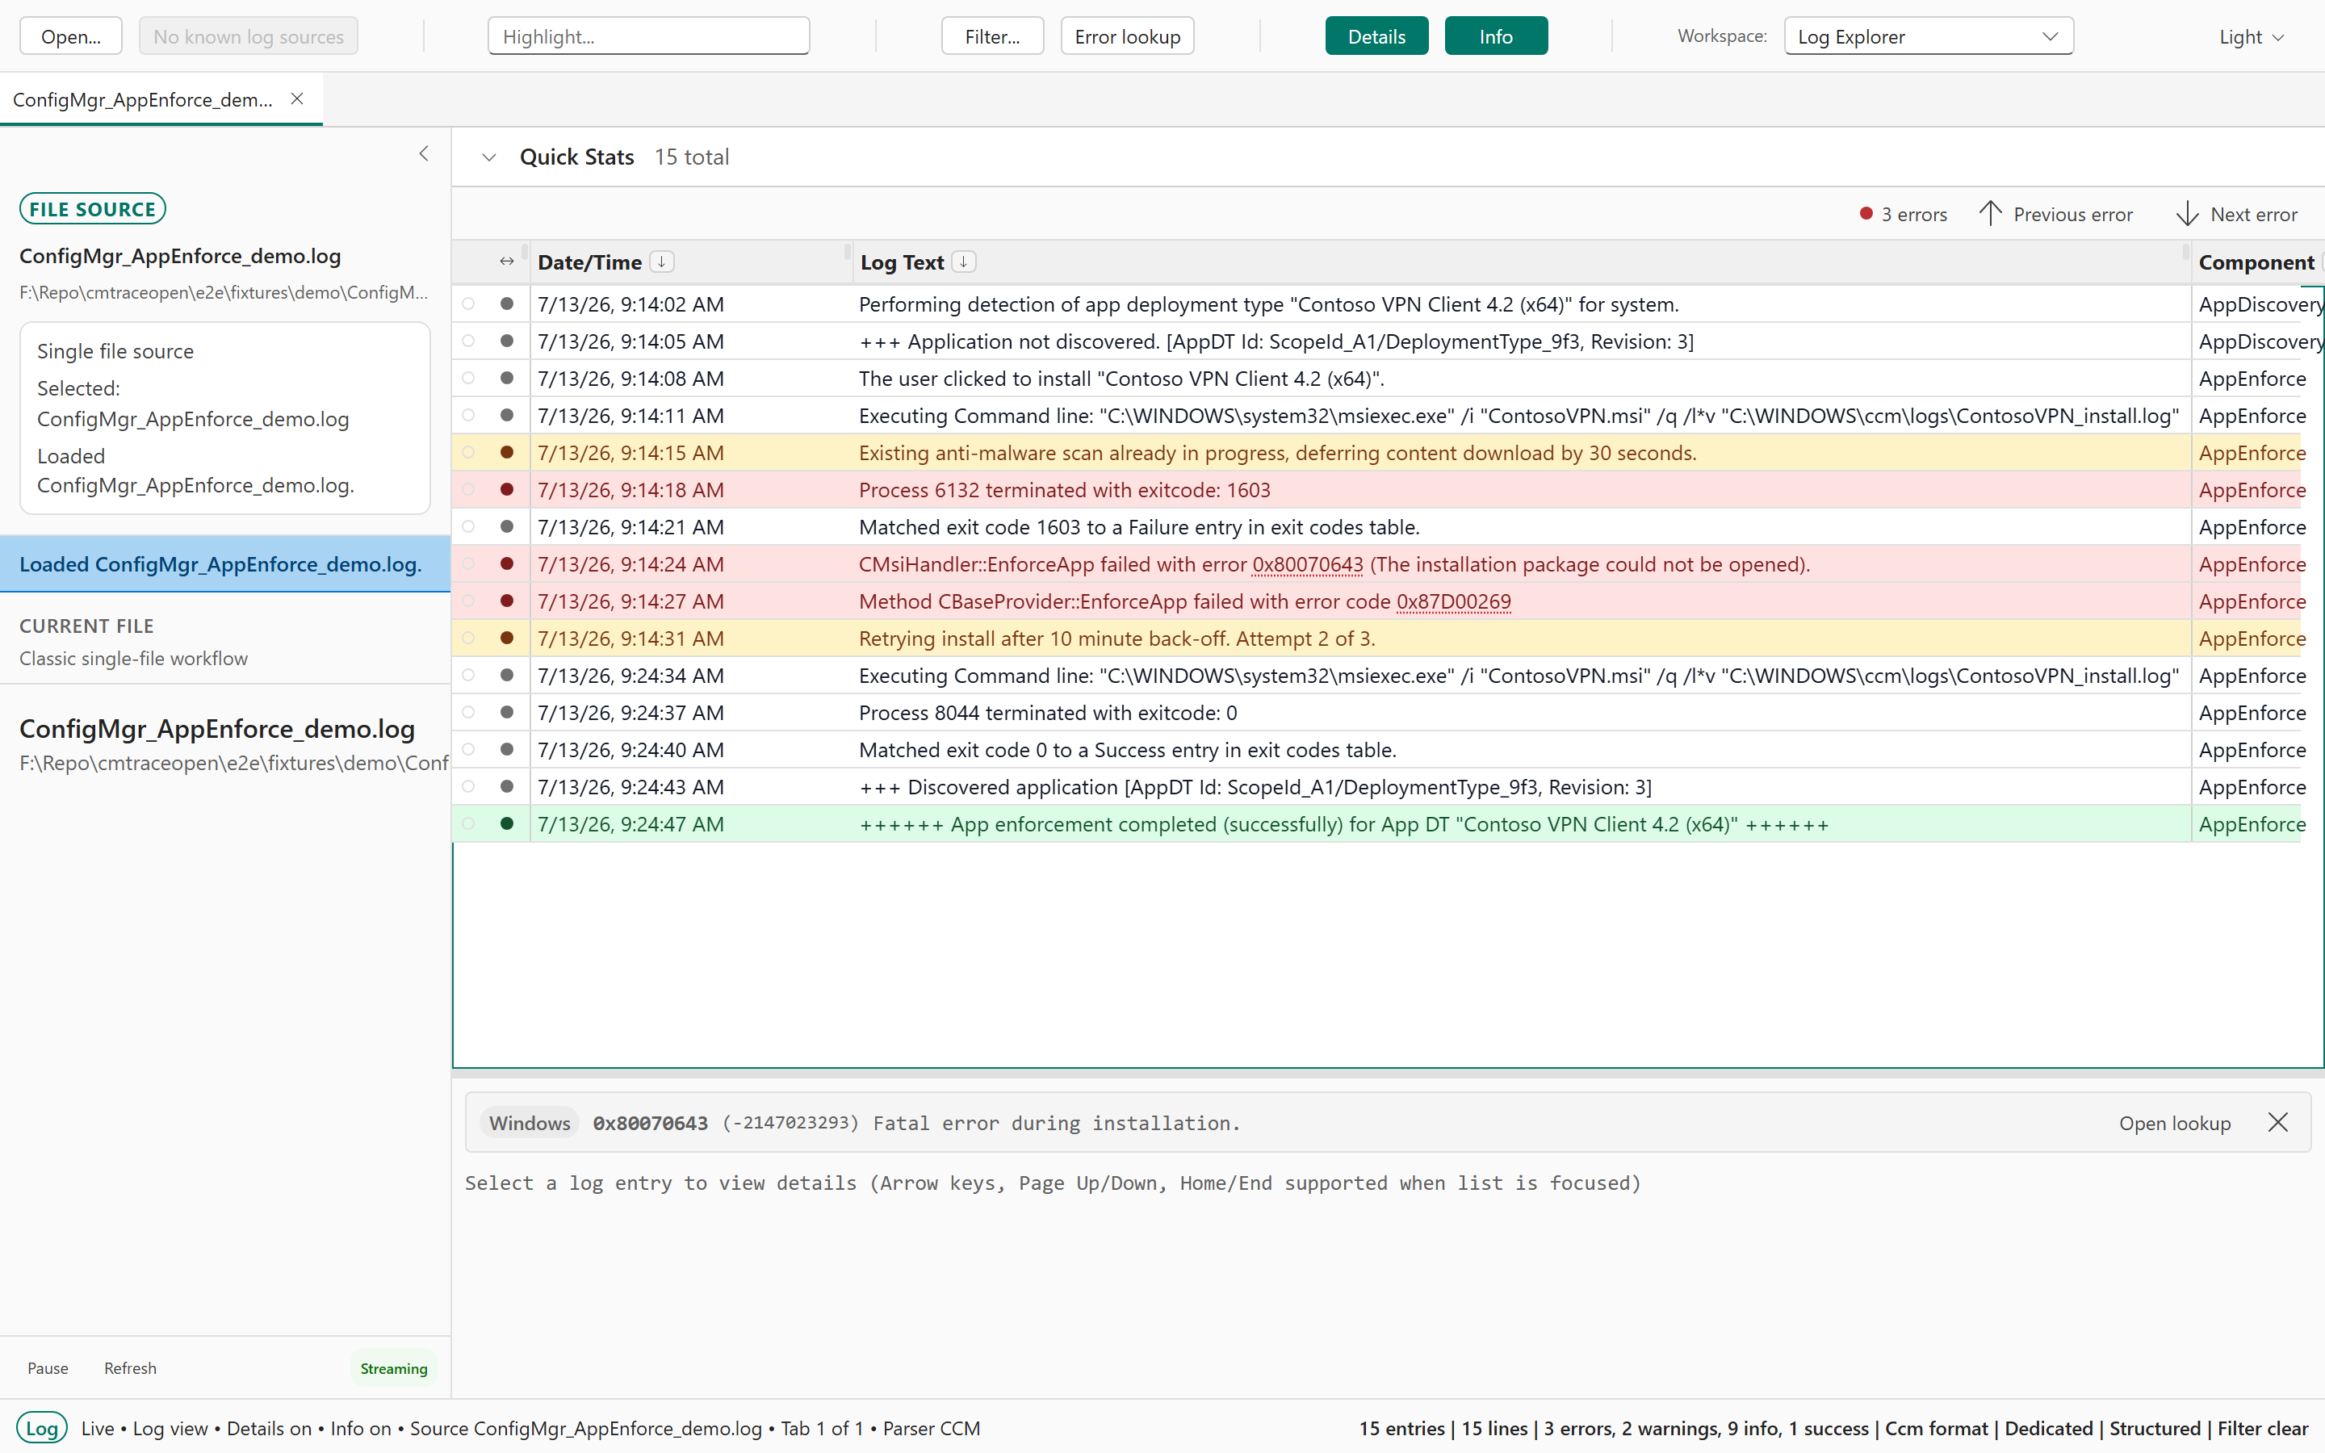Click severity dot for 9:14:18 AM row
The width and height of the screenshot is (2325, 1453).
(506, 489)
